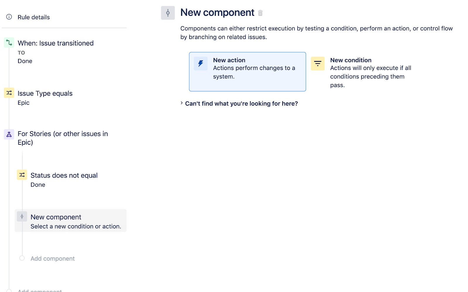Screen dimensions: 468x292
Task: Select the New action card
Action: (247, 71)
